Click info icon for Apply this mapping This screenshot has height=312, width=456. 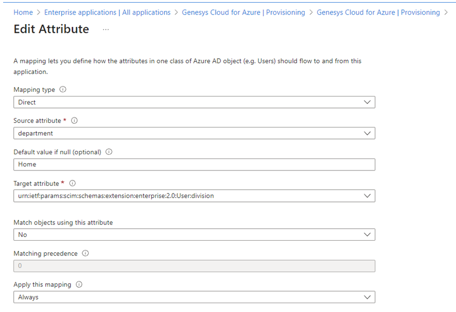point(79,285)
